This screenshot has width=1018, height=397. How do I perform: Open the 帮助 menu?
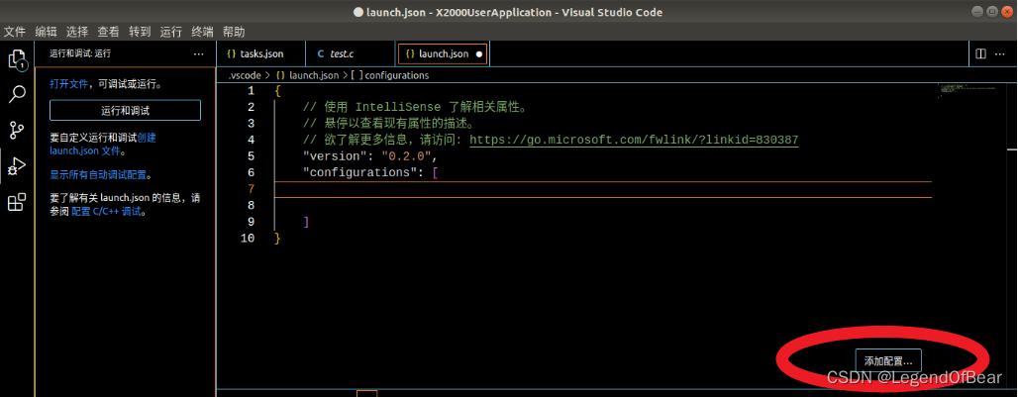(x=234, y=31)
